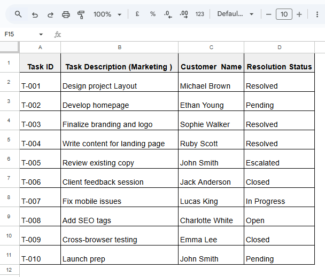Open the three-dot more options menu

tap(316, 14)
